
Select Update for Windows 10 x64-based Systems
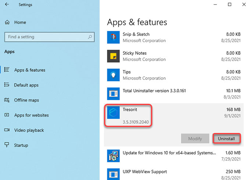pyautogui.click(x=169, y=153)
